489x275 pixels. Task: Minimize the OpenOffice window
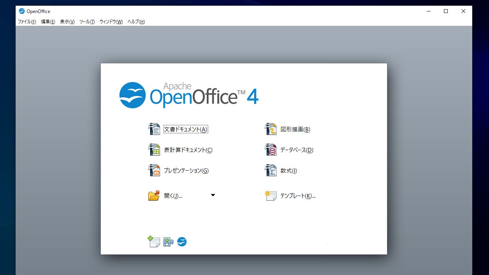coord(428,11)
